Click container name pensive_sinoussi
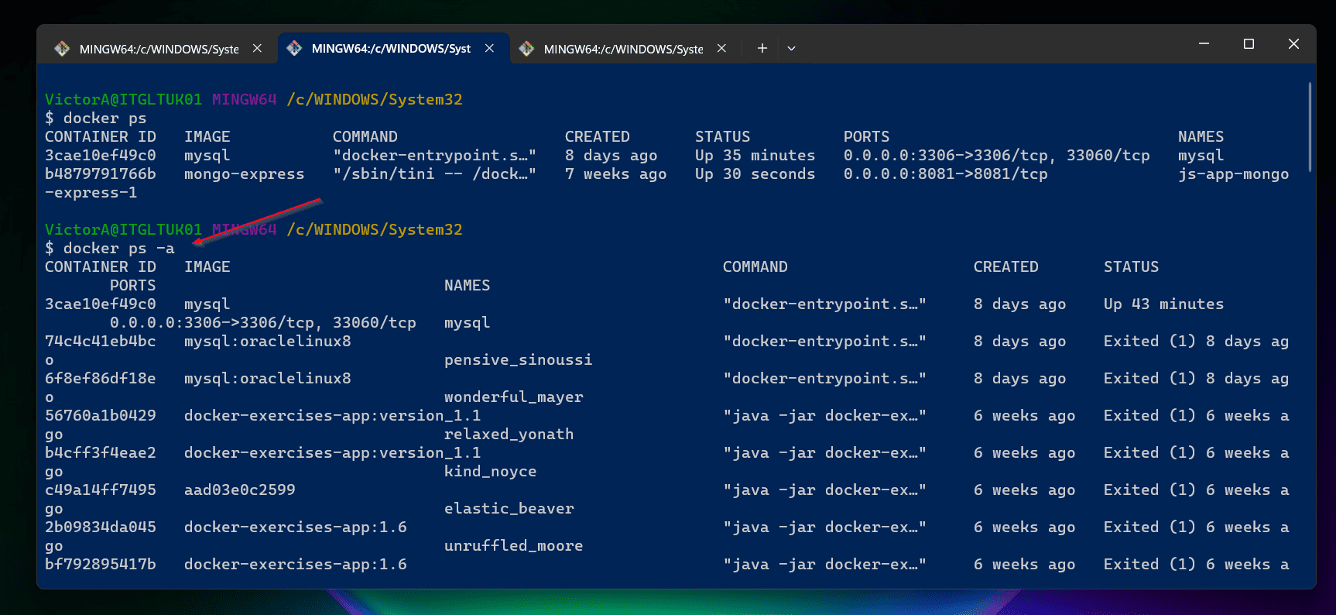 pos(519,360)
